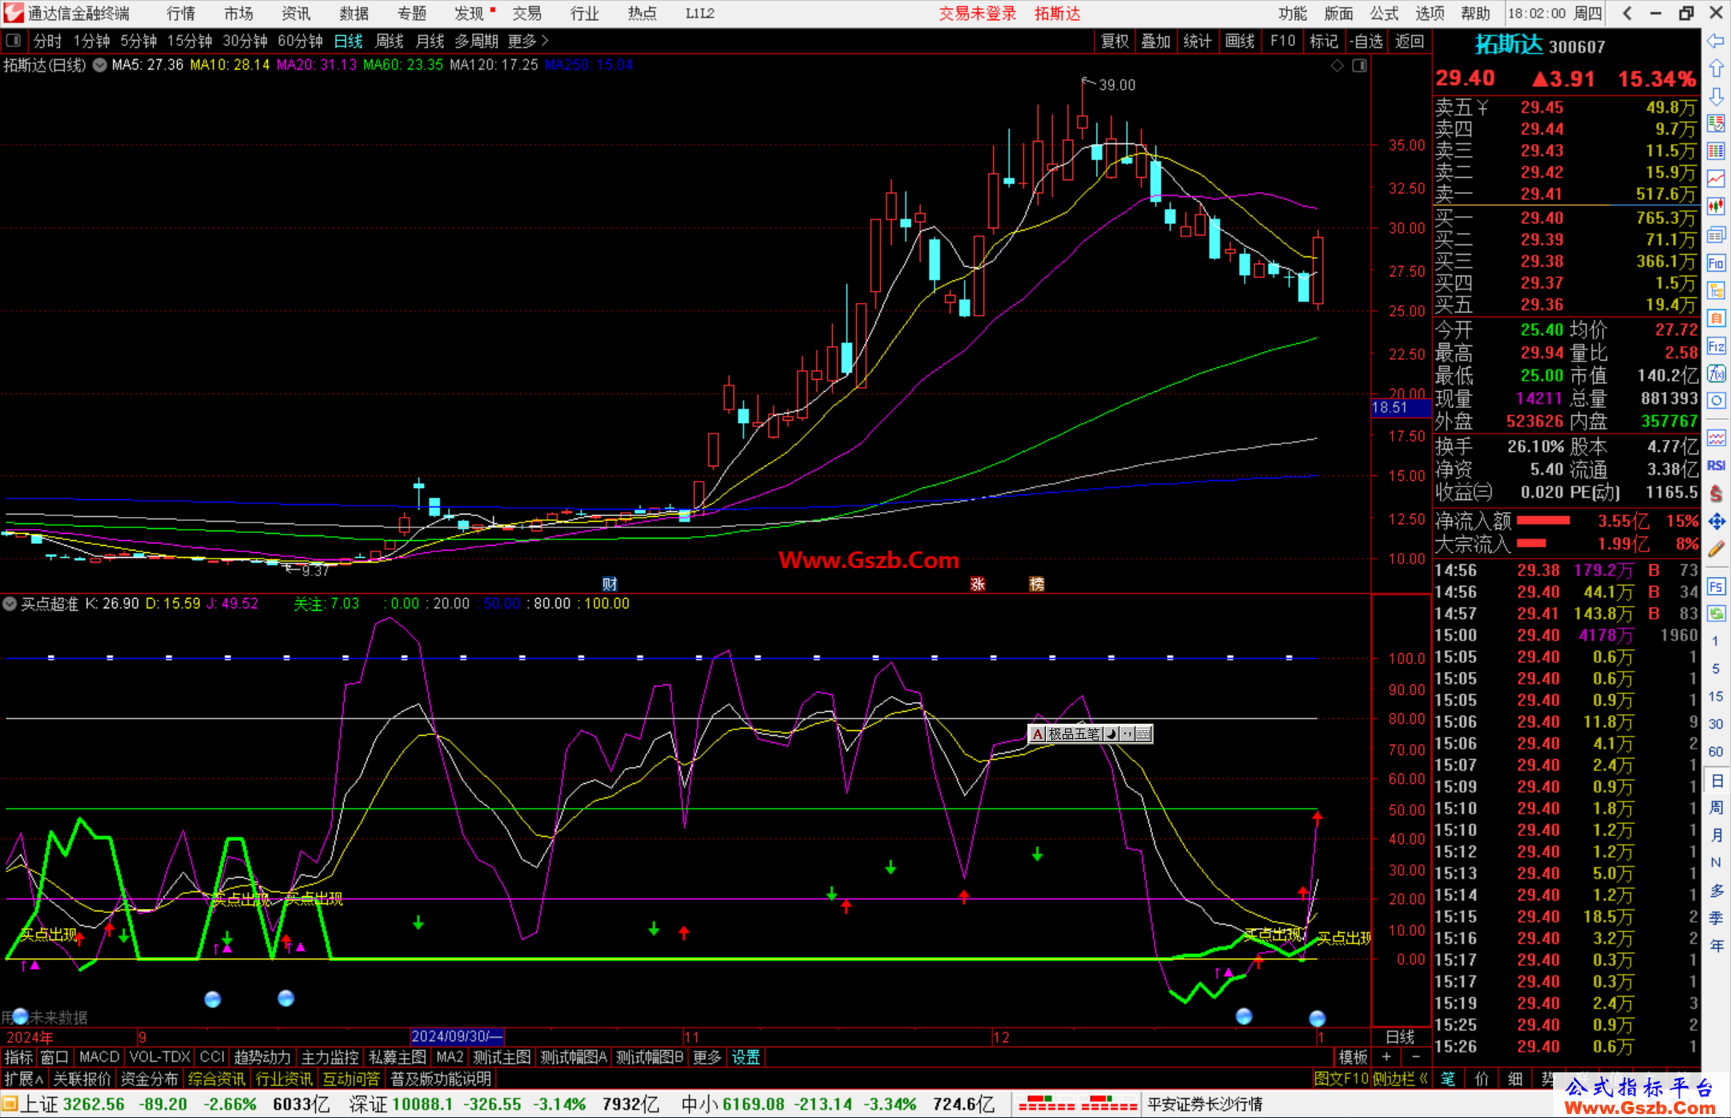The image size is (1731, 1118).
Task: Click the up arrow icon in right sidebar
Action: point(1716,69)
